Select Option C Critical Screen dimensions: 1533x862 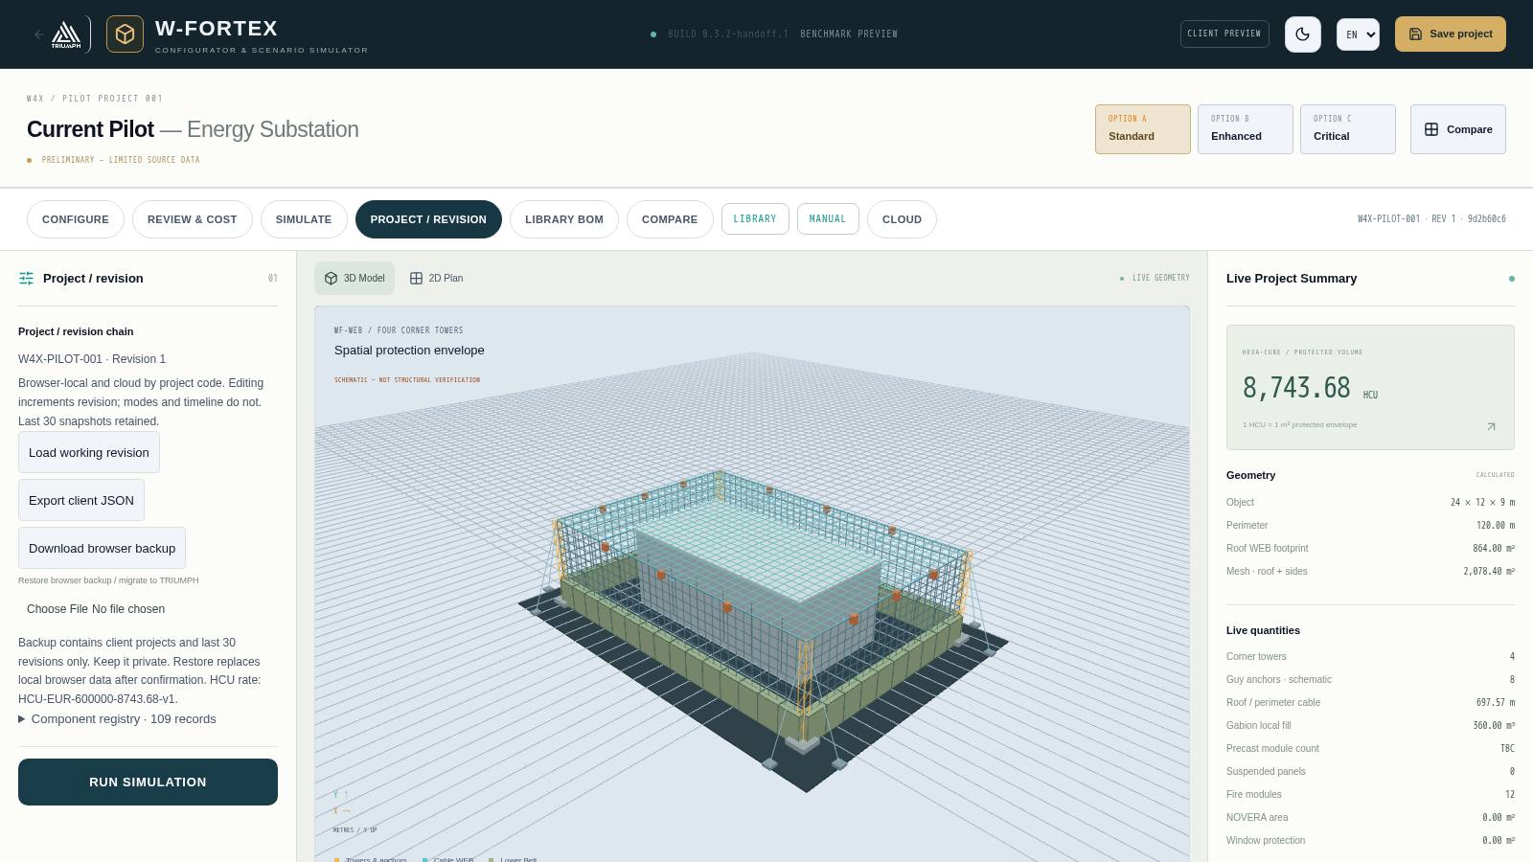coord(1348,129)
